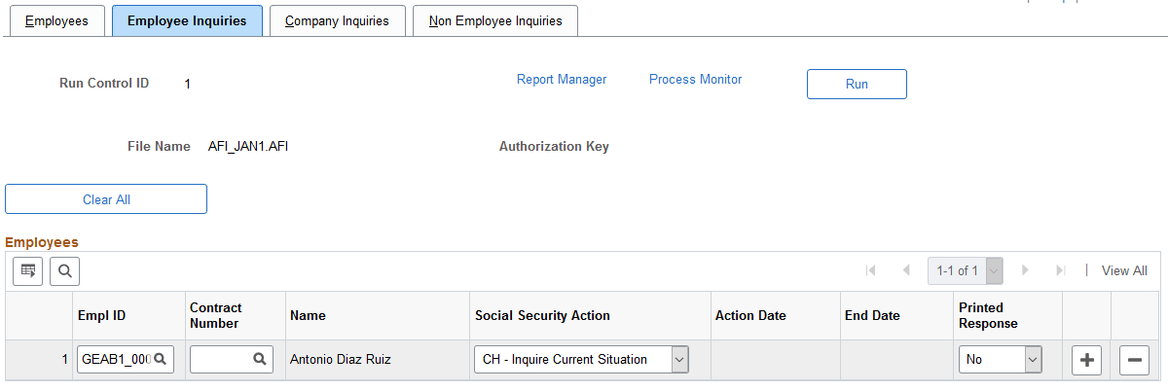Open Printed Response dropdown
This screenshot has height=391, width=1168.
[1033, 359]
